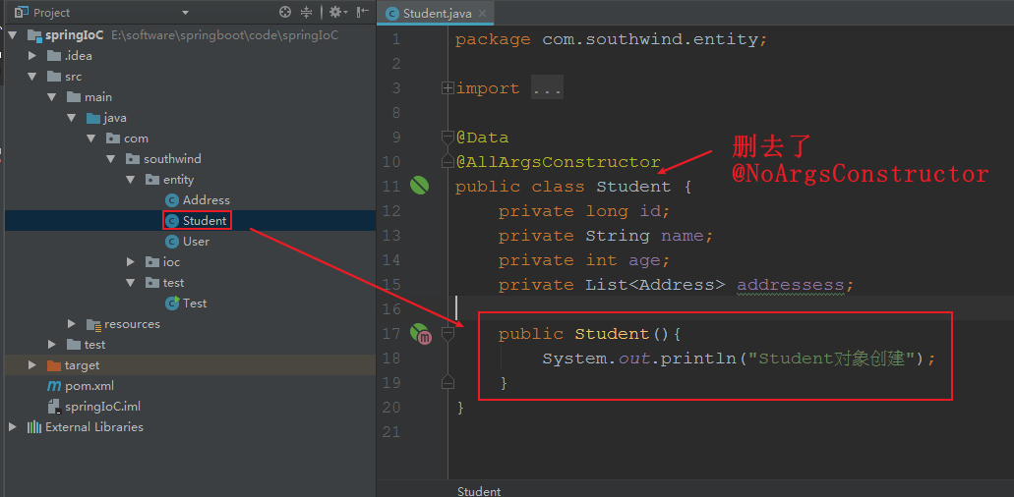The image size is (1014, 497).
Task: Collapse the test package under southwind
Action: click(x=130, y=283)
